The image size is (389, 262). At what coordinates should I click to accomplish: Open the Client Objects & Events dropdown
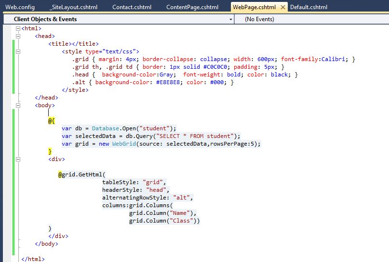point(119,19)
